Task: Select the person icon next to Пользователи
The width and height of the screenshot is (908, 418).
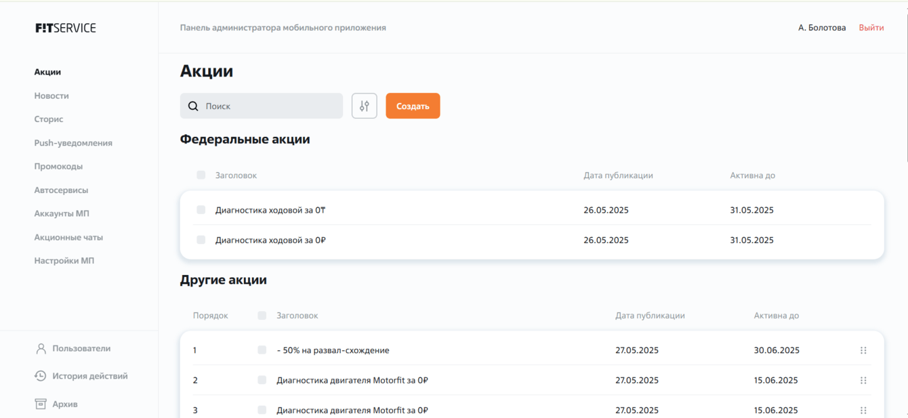Action: pos(40,348)
